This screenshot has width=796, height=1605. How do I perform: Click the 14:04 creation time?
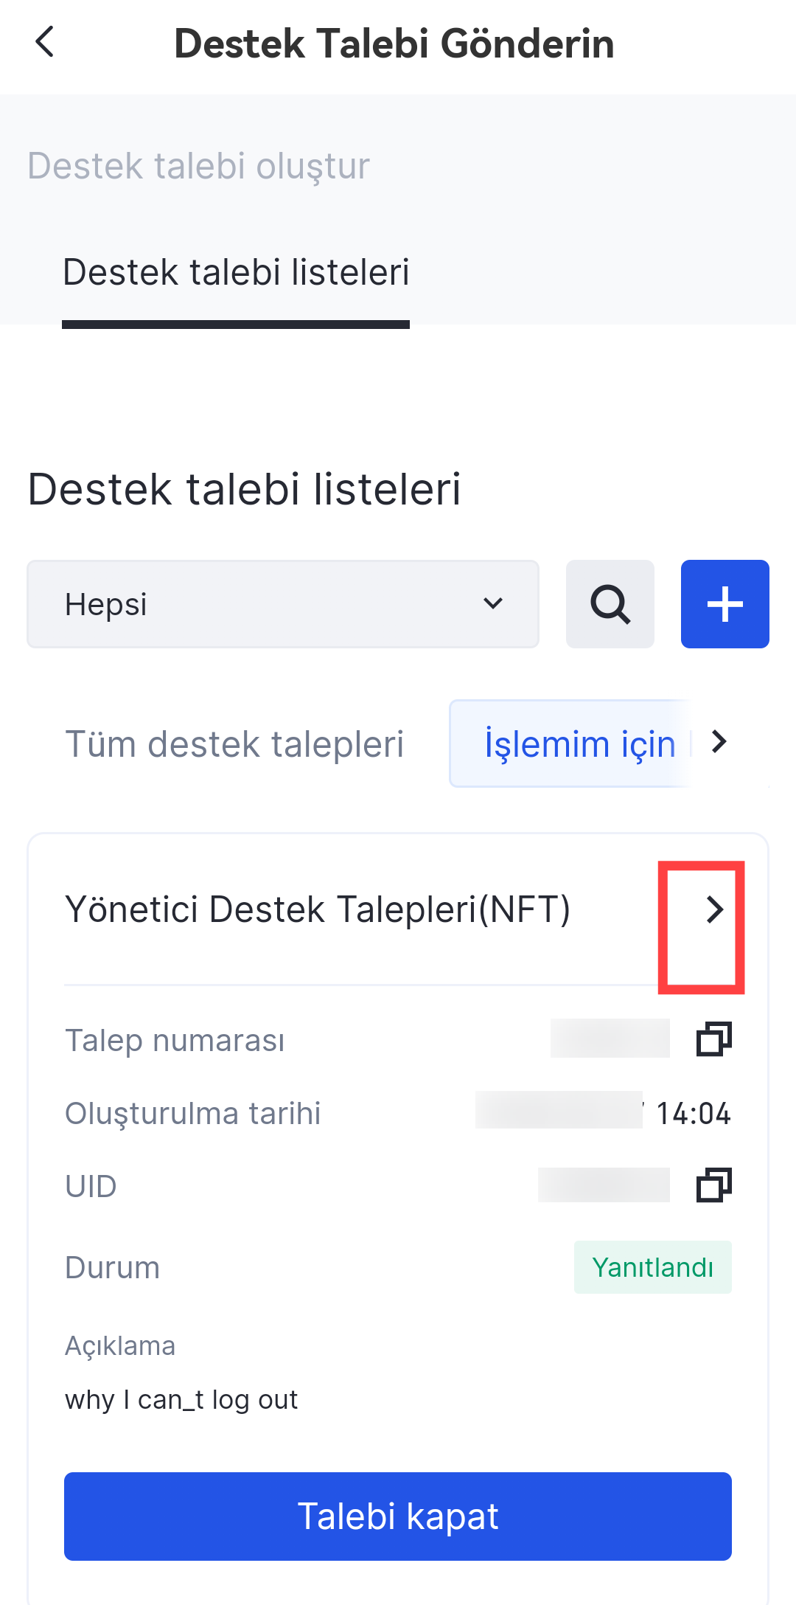[x=693, y=1113]
